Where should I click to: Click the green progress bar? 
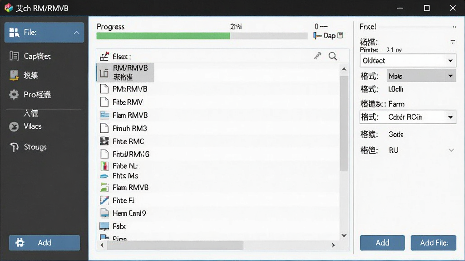[163, 36]
